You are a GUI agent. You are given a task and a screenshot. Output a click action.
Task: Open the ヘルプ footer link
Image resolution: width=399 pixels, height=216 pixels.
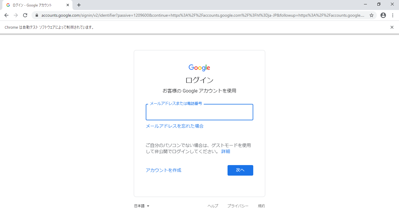[213, 206]
